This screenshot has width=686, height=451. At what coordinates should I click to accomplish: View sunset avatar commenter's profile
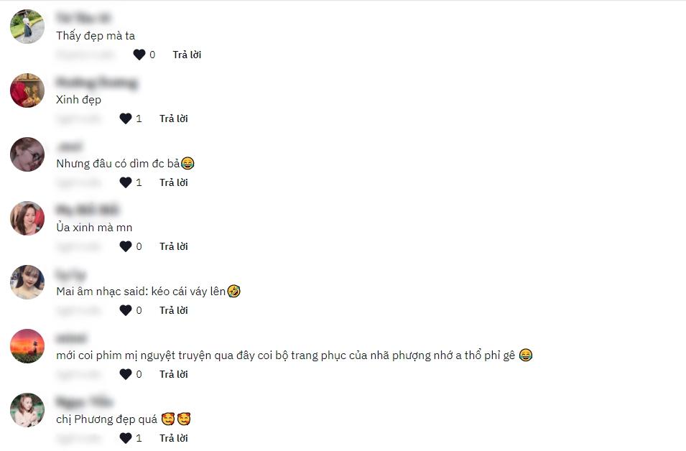point(27,346)
